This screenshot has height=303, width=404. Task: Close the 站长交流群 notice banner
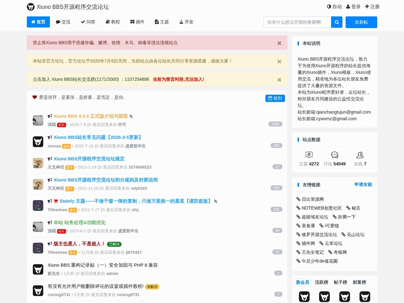pos(279,80)
